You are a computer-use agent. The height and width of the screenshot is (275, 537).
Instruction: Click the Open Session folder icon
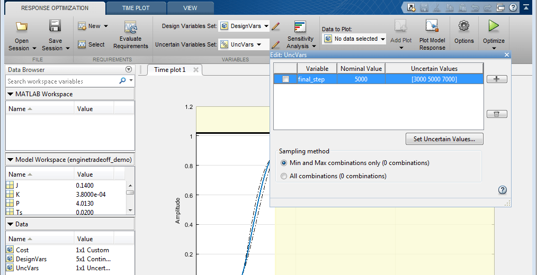(22, 26)
